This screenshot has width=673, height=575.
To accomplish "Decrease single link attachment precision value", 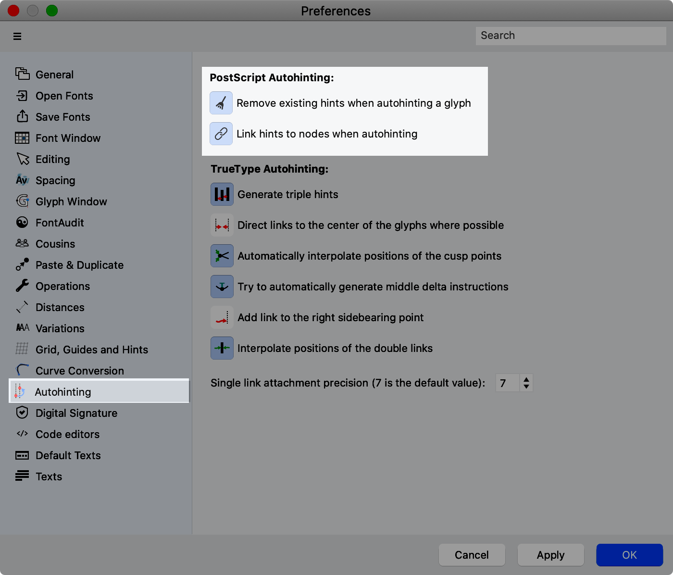I will coord(526,387).
